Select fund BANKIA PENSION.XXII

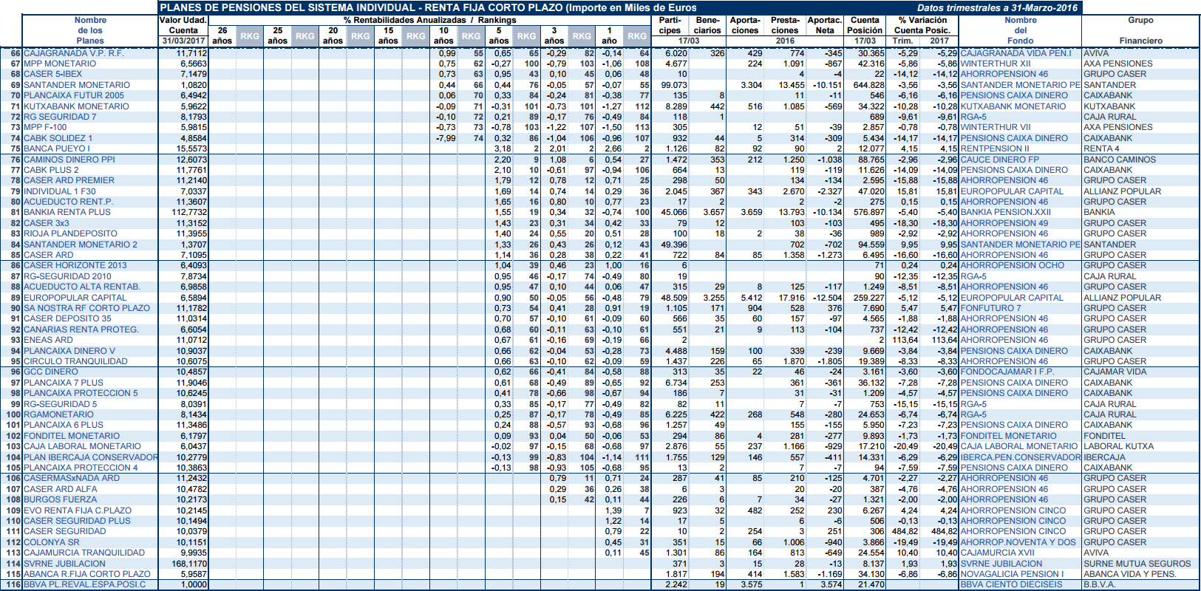coord(1006,212)
